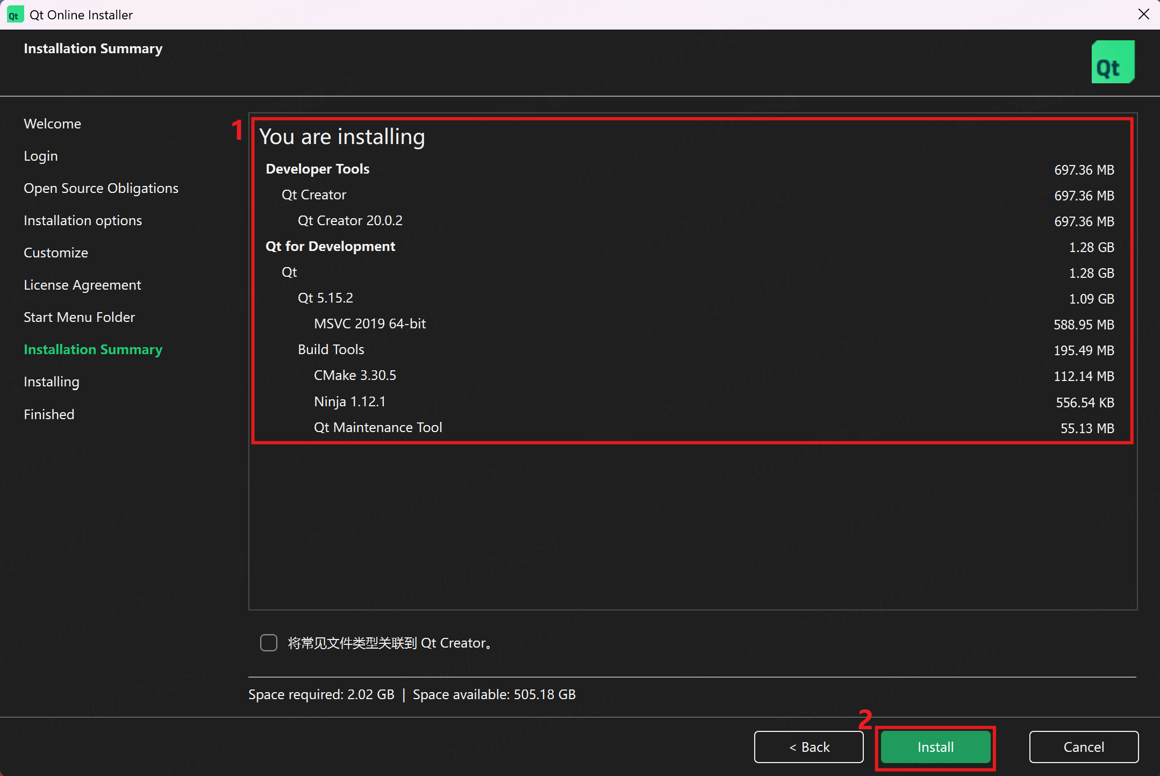The height and width of the screenshot is (776, 1160).
Task: Go to the Installation options step
Action: tap(83, 220)
